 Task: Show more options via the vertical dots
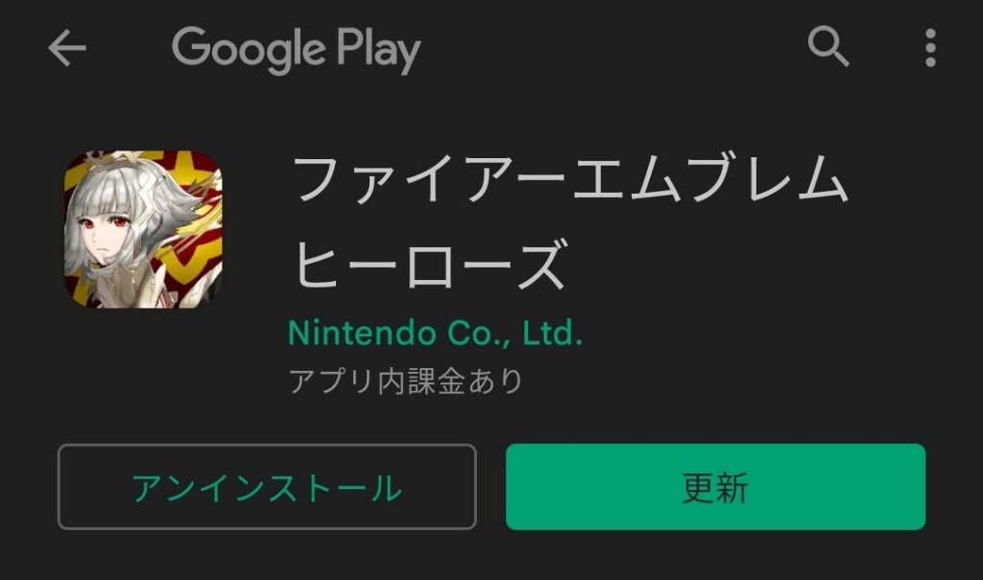[x=930, y=48]
